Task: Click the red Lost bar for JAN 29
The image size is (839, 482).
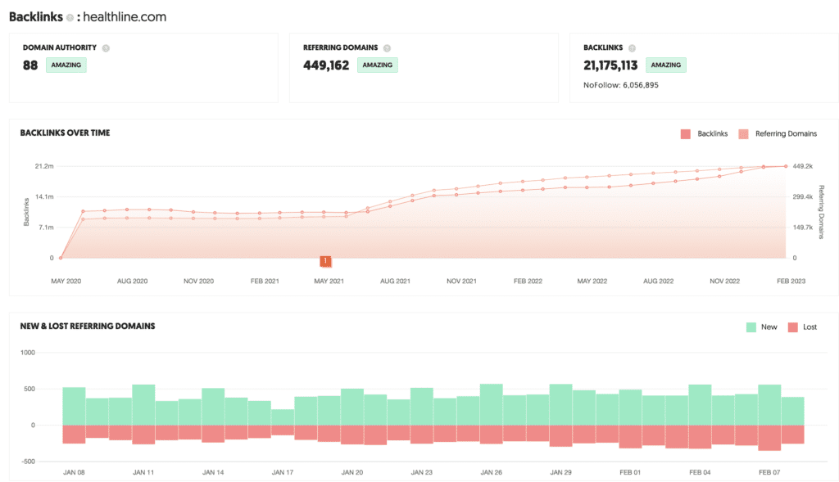Action: [x=561, y=435]
